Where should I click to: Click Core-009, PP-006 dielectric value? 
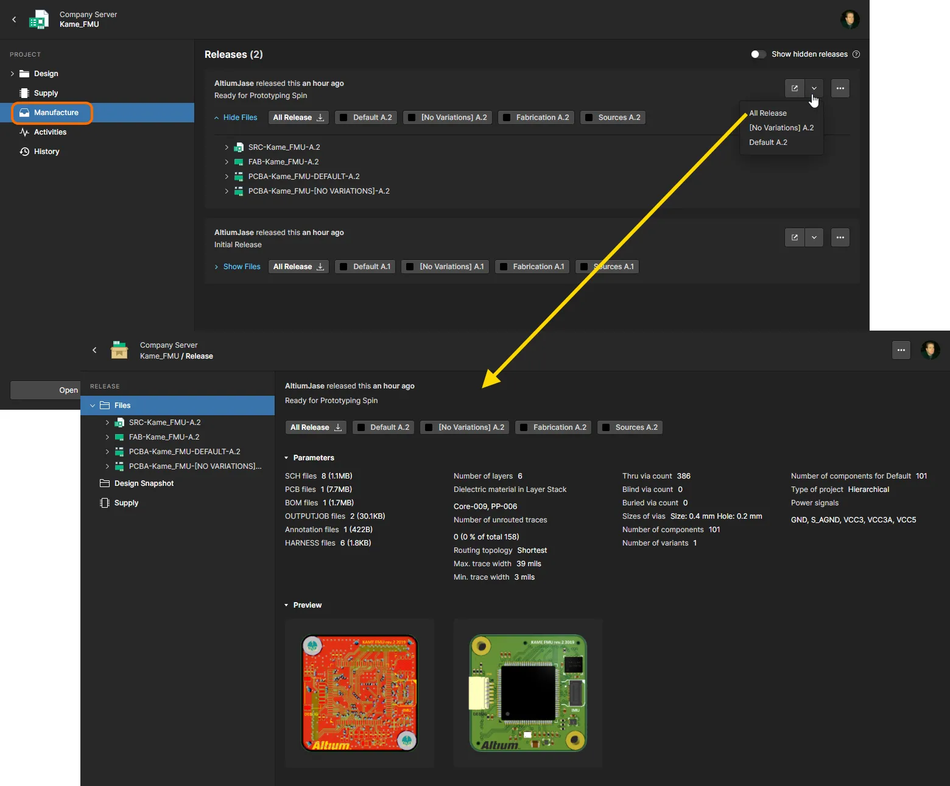pyautogui.click(x=485, y=507)
